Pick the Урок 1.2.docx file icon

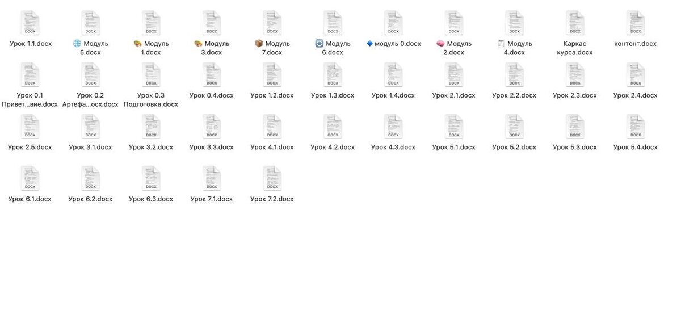(272, 75)
